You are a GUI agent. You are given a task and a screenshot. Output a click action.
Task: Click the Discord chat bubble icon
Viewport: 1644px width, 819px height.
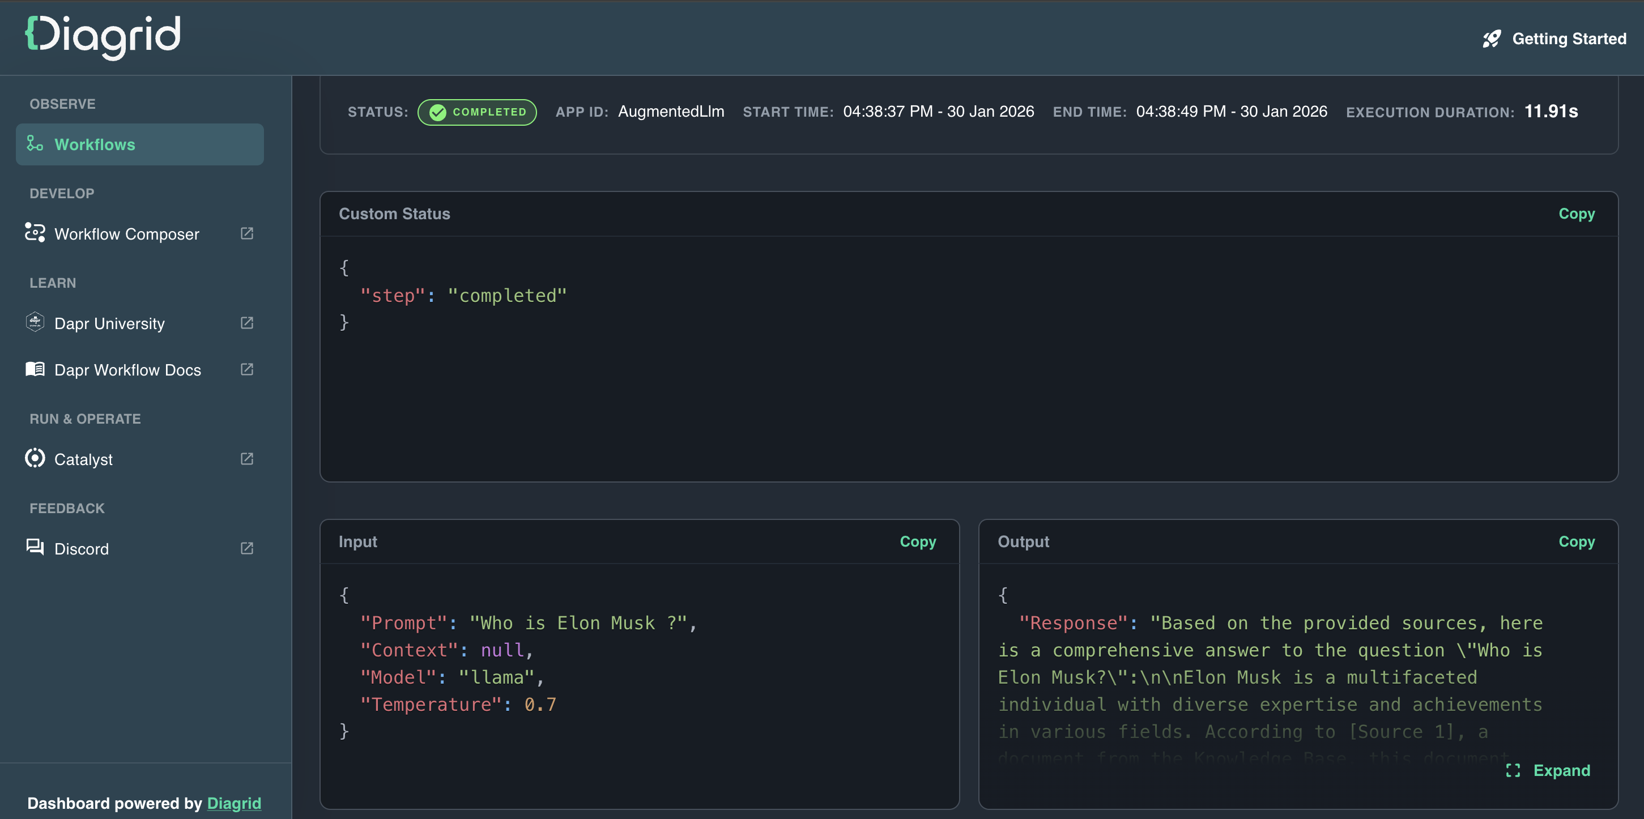click(35, 547)
